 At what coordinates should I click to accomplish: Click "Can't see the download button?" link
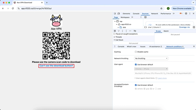[56, 66]
